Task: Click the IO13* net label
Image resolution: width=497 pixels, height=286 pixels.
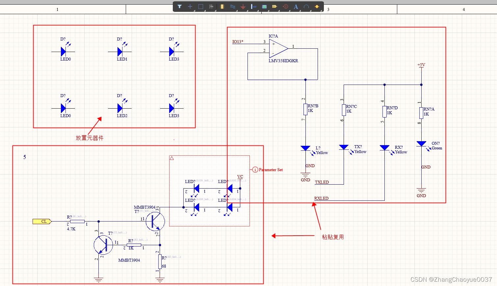Action: (238, 42)
